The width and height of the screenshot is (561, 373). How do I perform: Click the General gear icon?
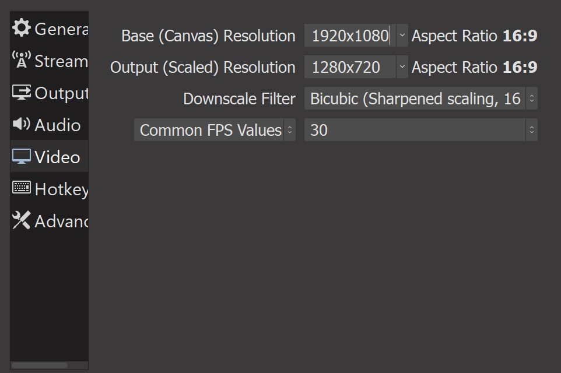click(22, 28)
